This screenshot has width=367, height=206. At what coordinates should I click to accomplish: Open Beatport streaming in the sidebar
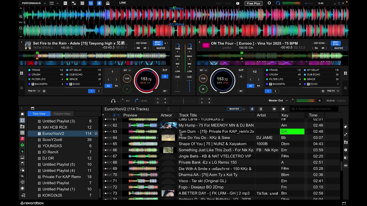[22, 151]
